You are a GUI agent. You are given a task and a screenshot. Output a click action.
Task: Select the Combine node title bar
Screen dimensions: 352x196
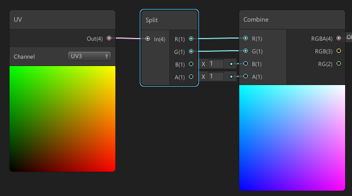[x=292, y=20]
